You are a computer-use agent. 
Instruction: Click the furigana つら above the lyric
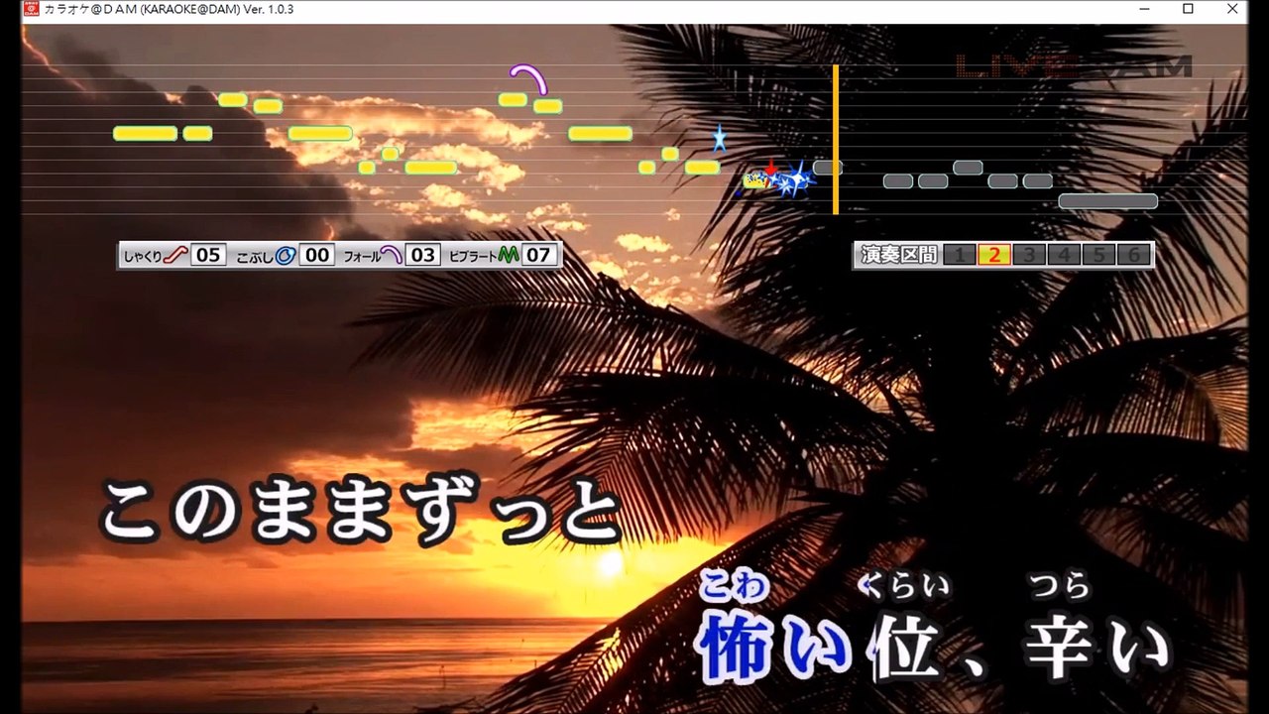coord(1060,587)
